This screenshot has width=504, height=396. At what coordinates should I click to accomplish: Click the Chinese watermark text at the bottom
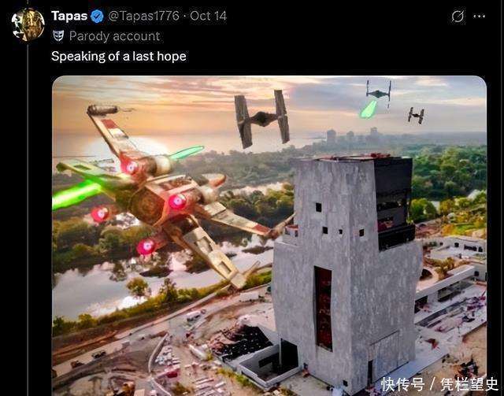pyautogui.click(x=439, y=384)
